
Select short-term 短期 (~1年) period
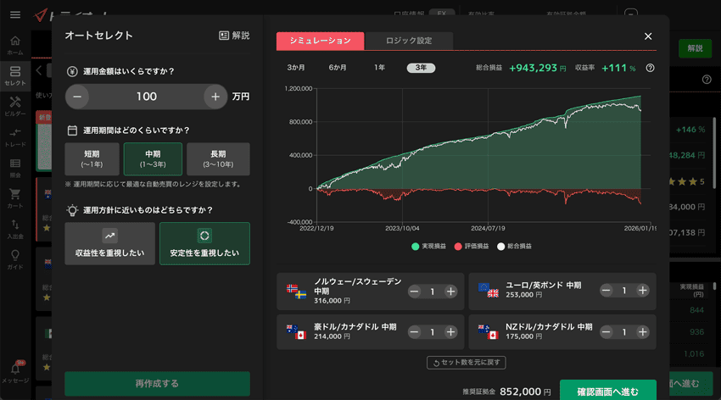(92, 158)
